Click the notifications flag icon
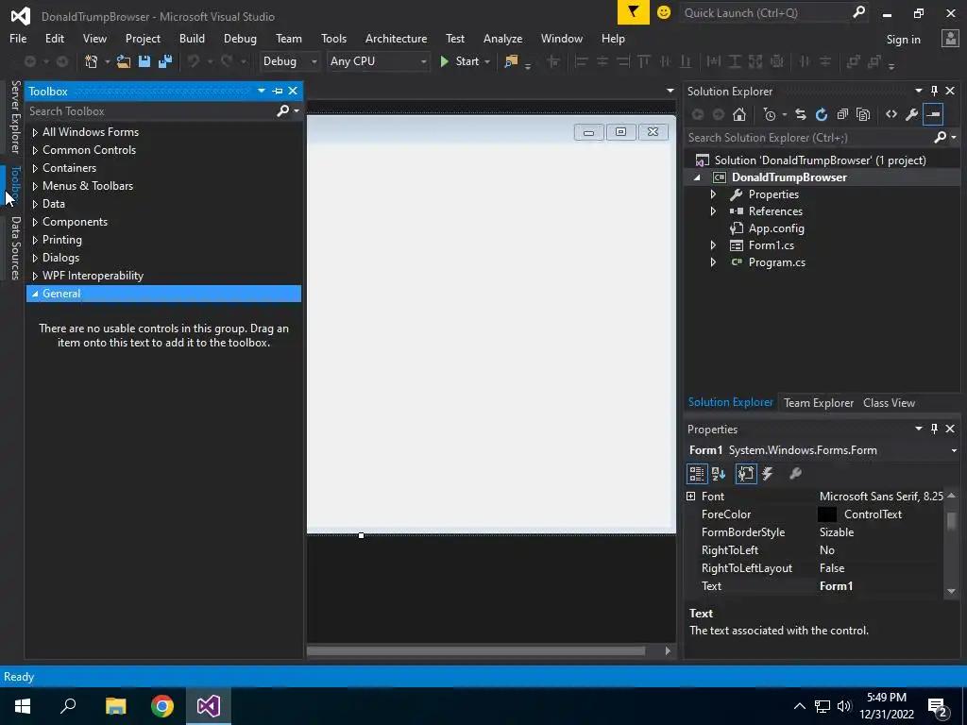The image size is (967, 725). 634,12
